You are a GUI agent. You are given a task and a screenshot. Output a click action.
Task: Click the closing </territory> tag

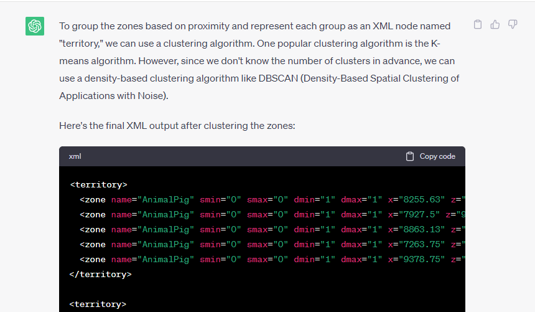(x=100, y=275)
